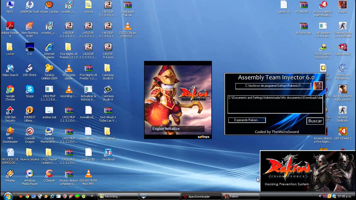Screen dimensions: 356x200
Task: Click the DLL path list box in injector
Action: pyautogui.click(x=275, y=104)
